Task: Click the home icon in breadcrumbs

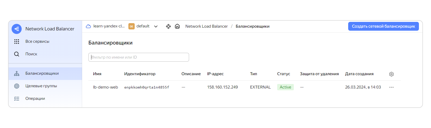Action: tap(177, 26)
